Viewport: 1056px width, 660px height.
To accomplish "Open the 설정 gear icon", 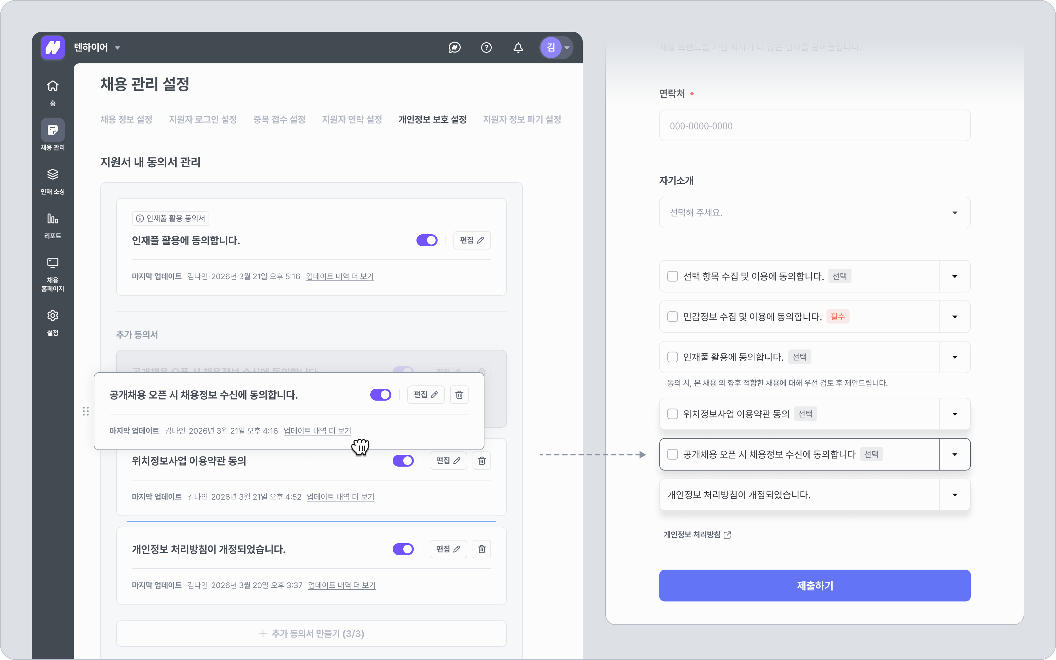I will (x=52, y=316).
